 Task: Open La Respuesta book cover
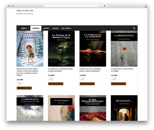30,108
